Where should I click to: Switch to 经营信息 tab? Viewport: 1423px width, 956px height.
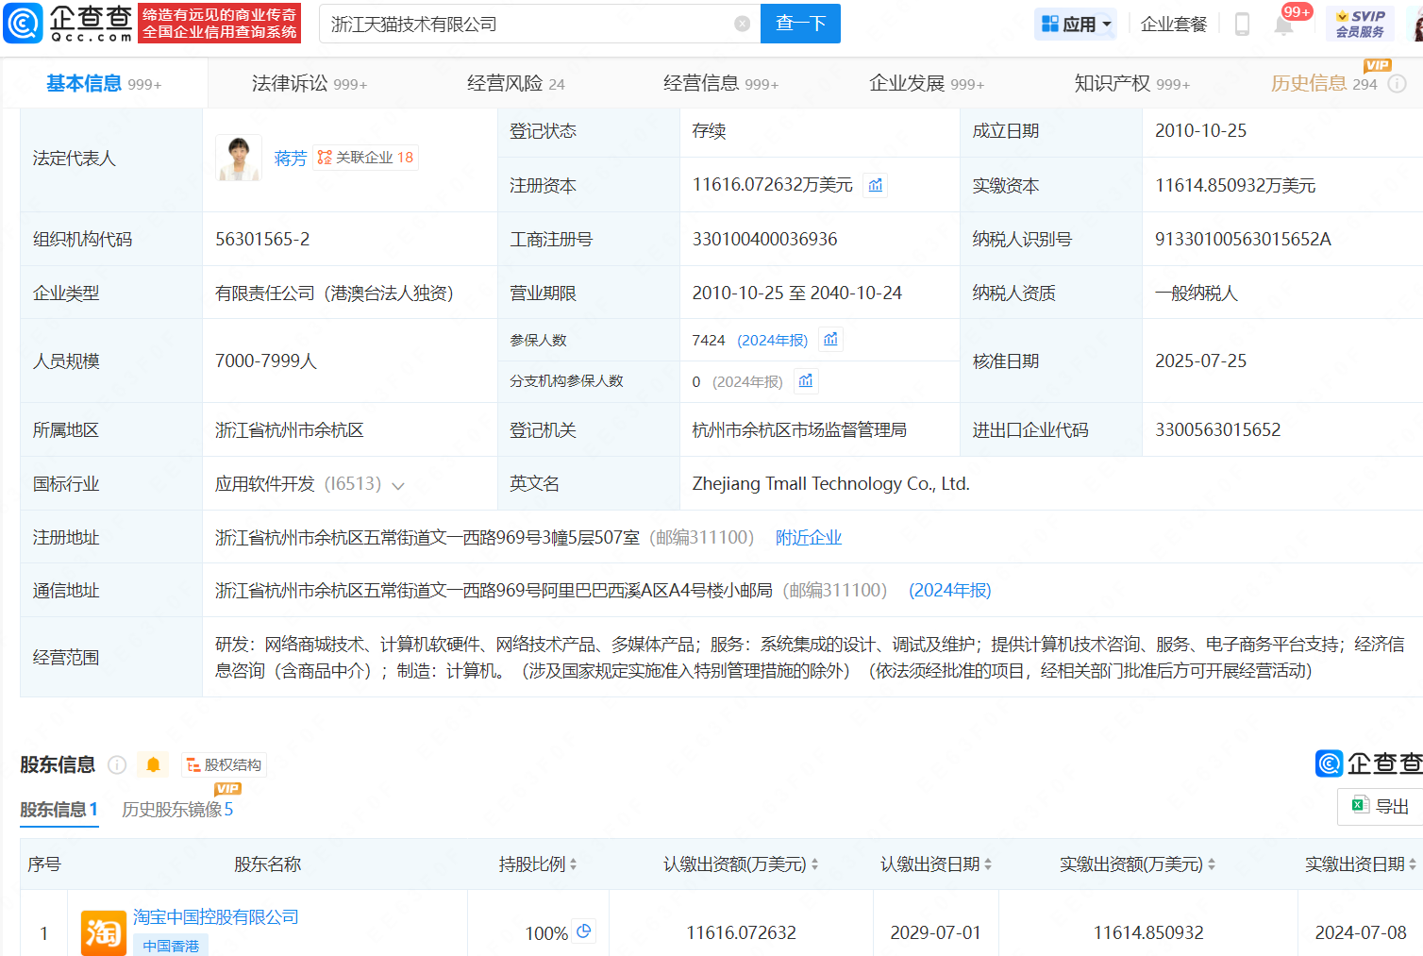tap(721, 83)
